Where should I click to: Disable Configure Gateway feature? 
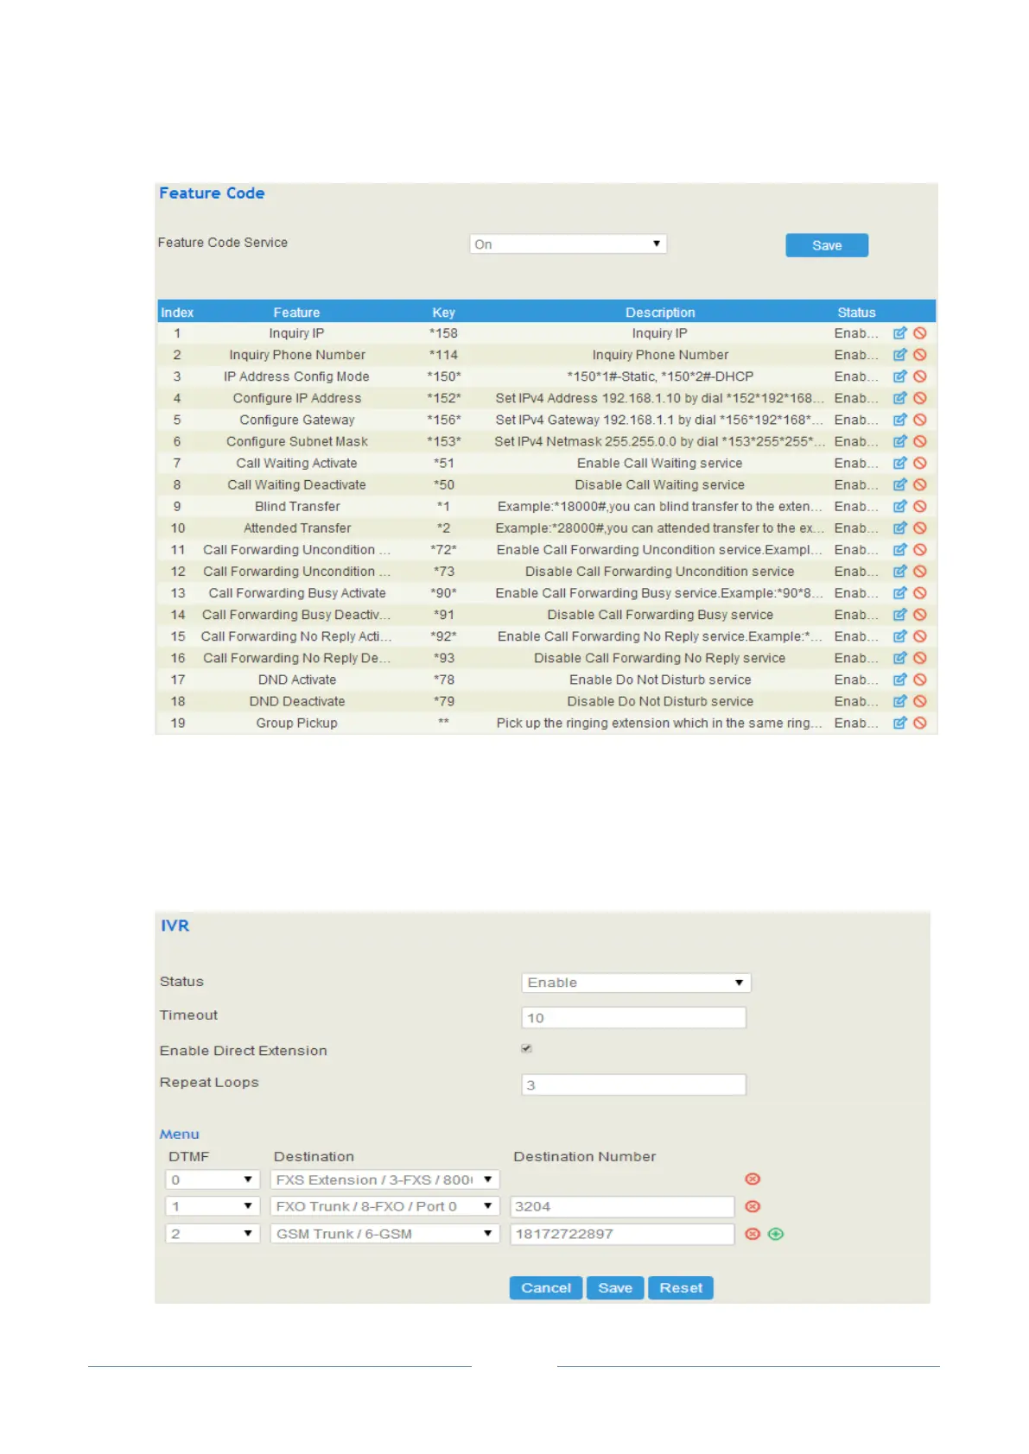coord(920,420)
